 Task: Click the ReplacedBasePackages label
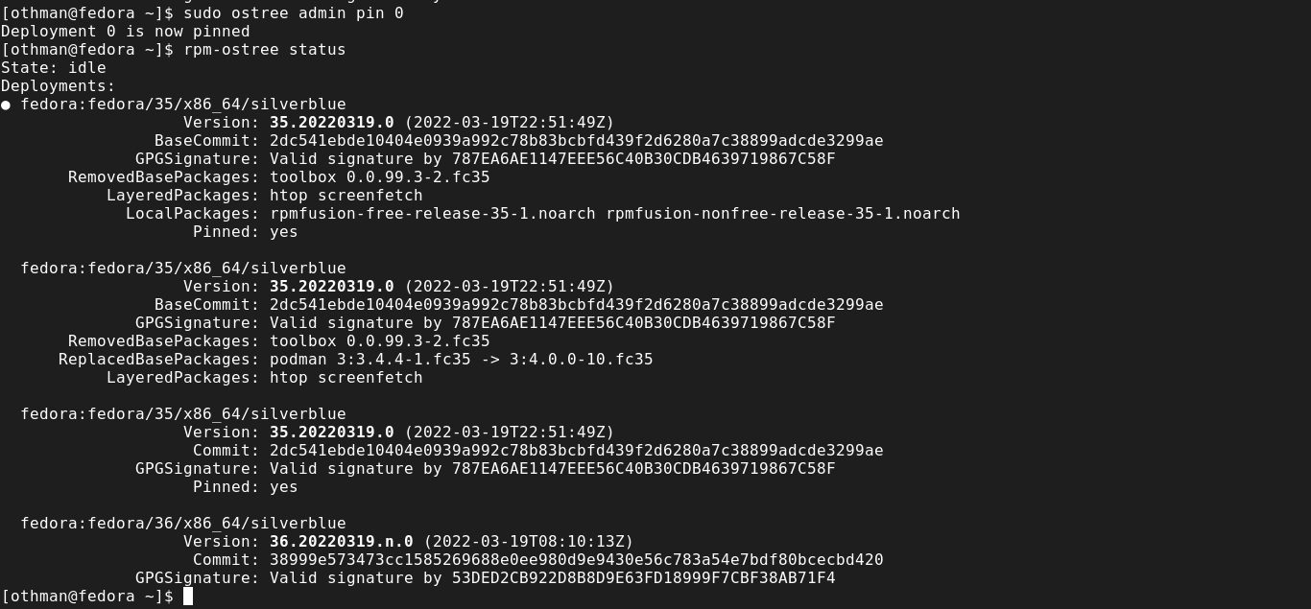[x=158, y=360]
